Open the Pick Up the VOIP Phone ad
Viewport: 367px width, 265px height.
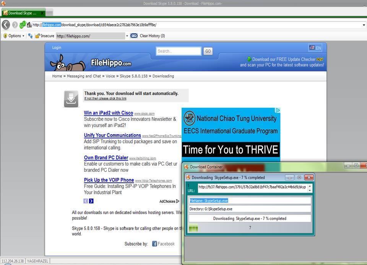pos(109,180)
